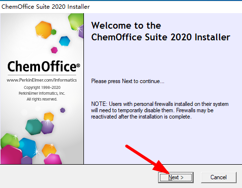The width and height of the screenshot is (242, 188).
Task: Click the pink hexagon at banner bottom
Action: click(53, 159)
